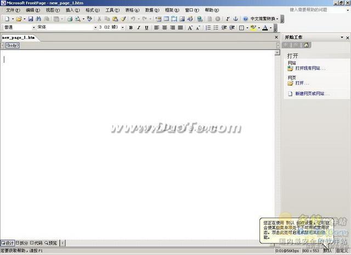Screen dimensions: 351x255
Task: Toggle underline formatting
Action: 146,27
